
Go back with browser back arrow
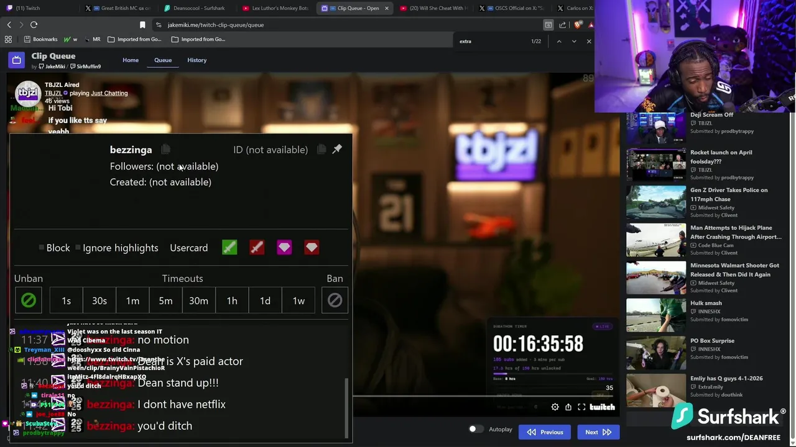pyautogui.click(x=9, y=25)
